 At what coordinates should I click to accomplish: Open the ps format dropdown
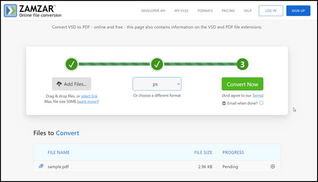click(157, 84)
